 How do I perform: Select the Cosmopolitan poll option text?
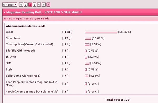29,44
